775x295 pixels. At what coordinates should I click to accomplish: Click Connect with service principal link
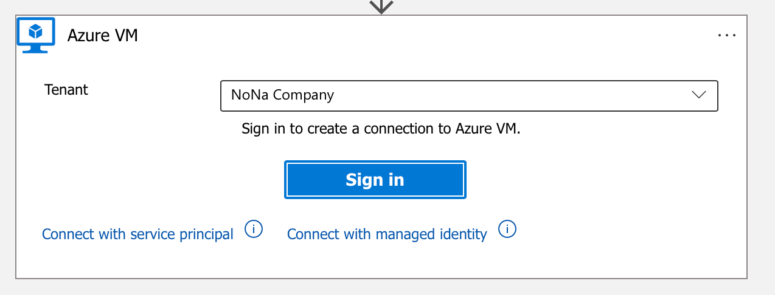point(137,234)
